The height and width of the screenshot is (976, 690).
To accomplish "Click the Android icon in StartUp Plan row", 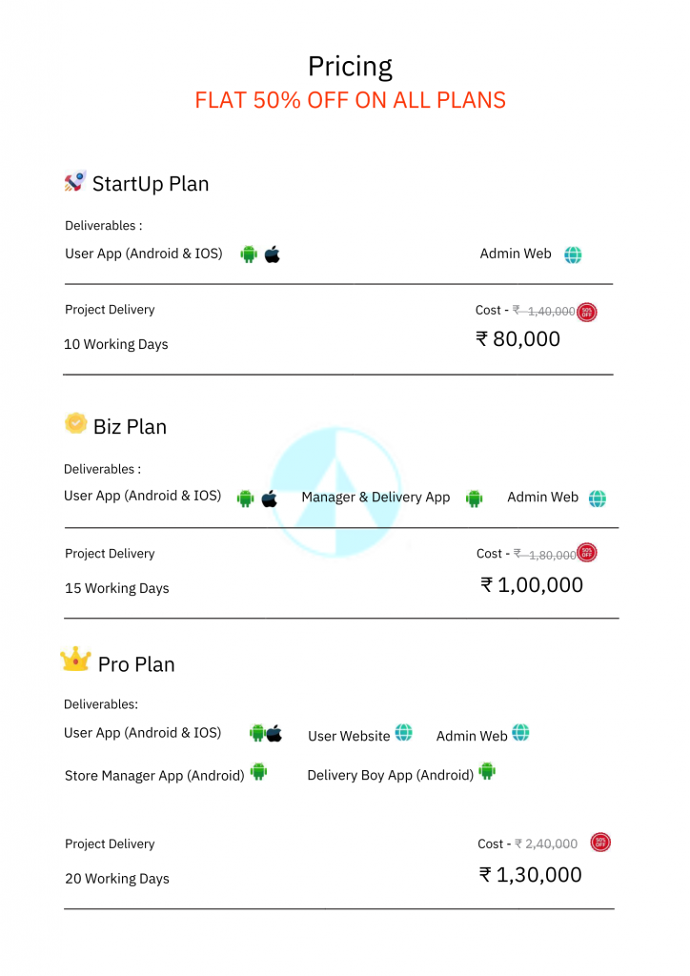I will (249, 254).
